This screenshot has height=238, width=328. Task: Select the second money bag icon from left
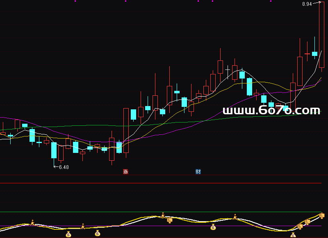coord(98,233)
